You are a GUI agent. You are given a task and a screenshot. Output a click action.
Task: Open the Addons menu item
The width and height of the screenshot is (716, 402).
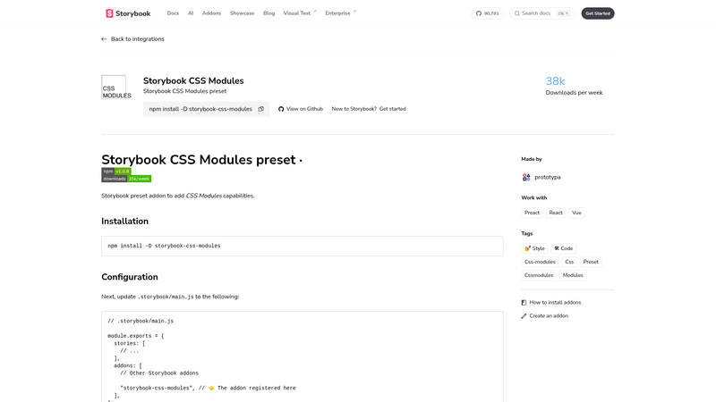click(211, 13)
